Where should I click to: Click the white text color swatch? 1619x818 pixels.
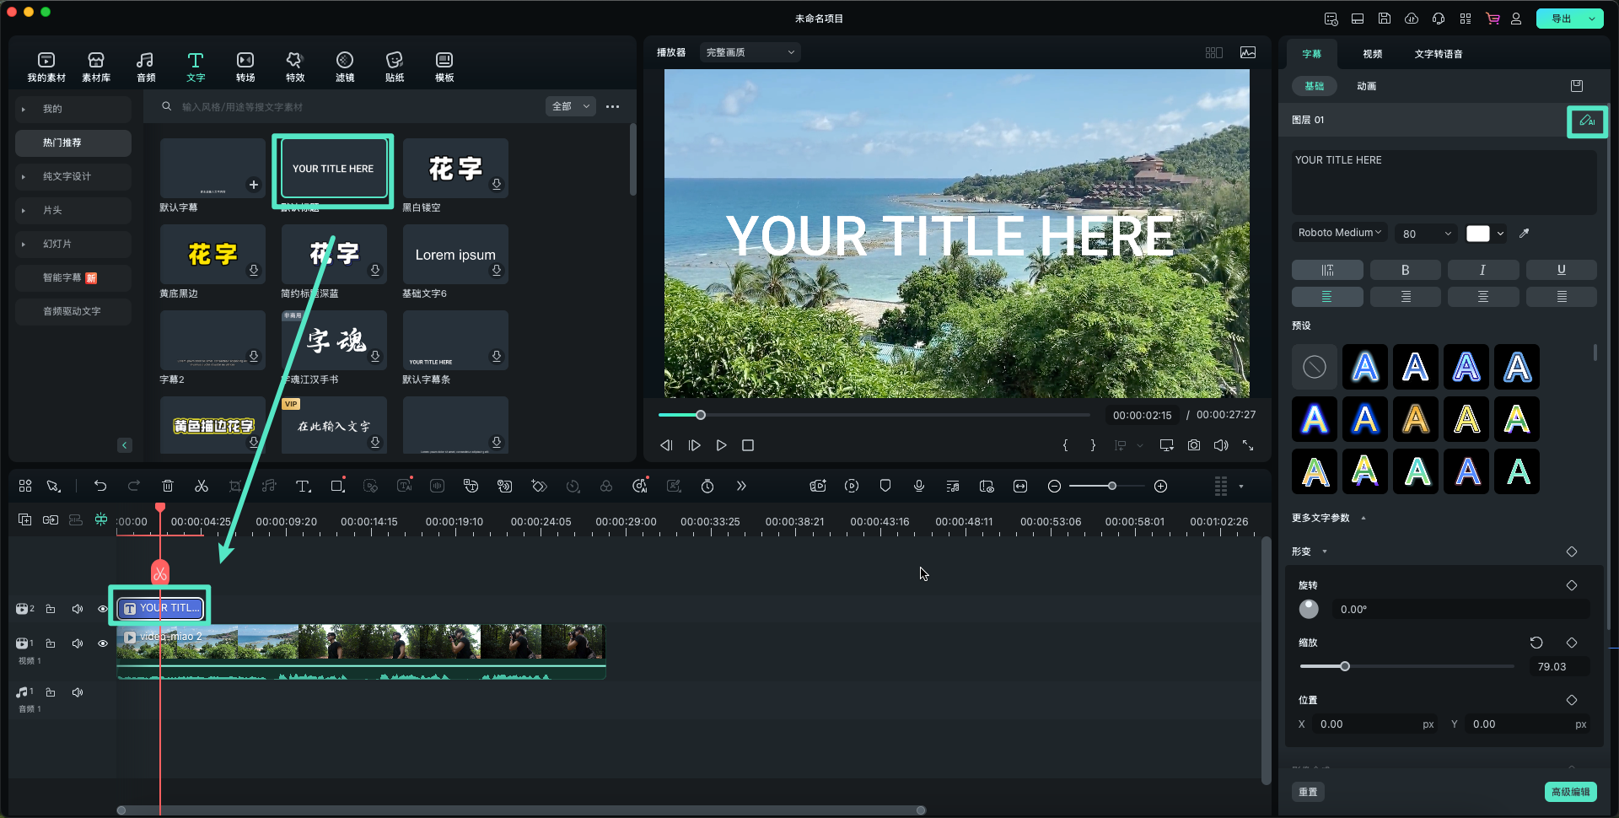pyautogui.click(x=1477, y=234)
